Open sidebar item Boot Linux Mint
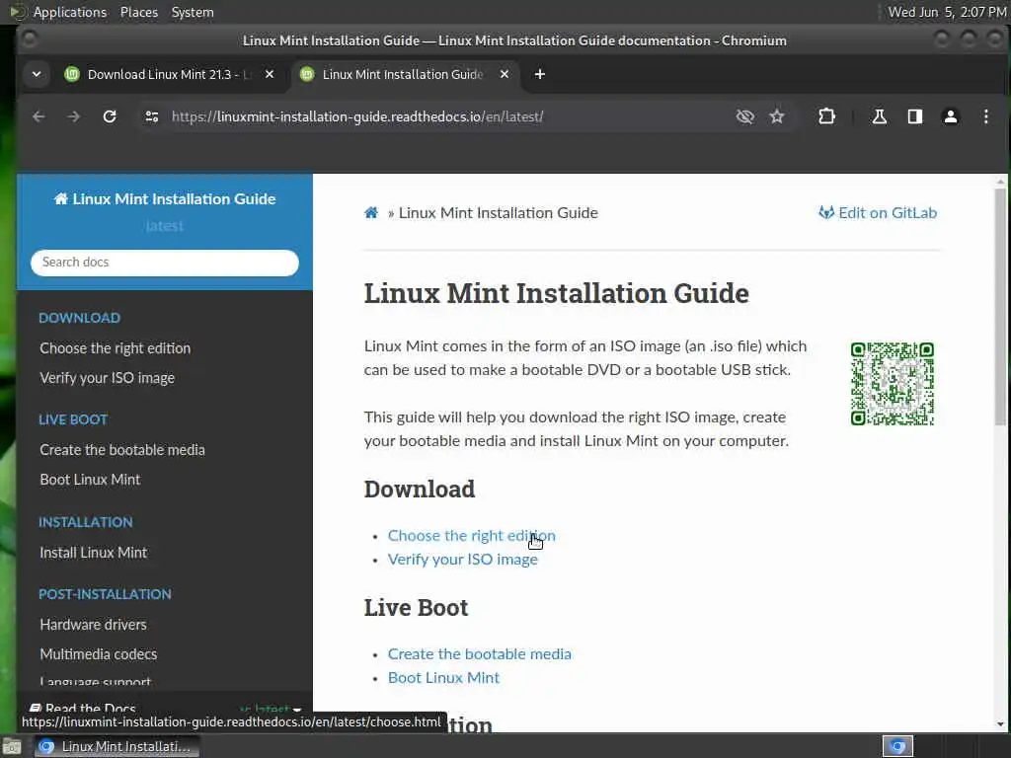 (x=90, y=480)
